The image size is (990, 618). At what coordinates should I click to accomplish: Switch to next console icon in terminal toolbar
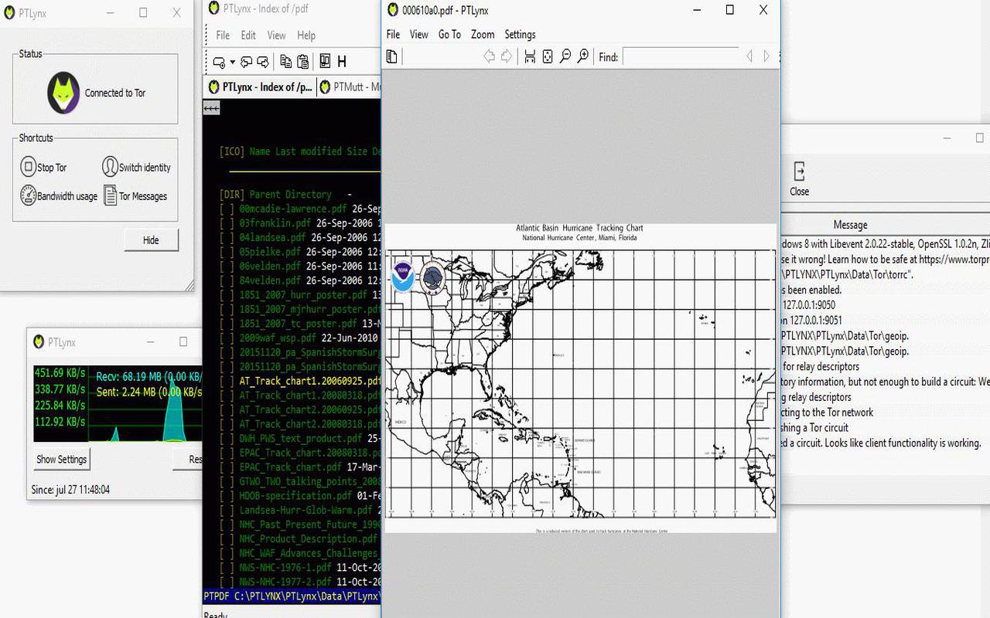coord(263,62)
